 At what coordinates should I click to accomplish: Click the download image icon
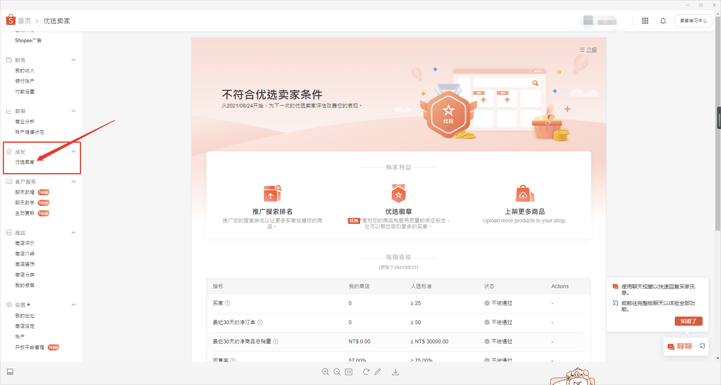point(395,372)
